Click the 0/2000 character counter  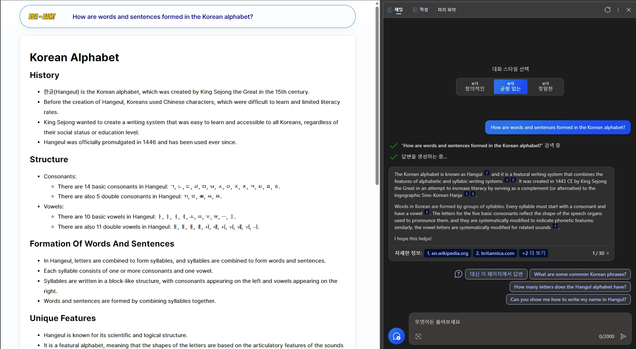607,336
